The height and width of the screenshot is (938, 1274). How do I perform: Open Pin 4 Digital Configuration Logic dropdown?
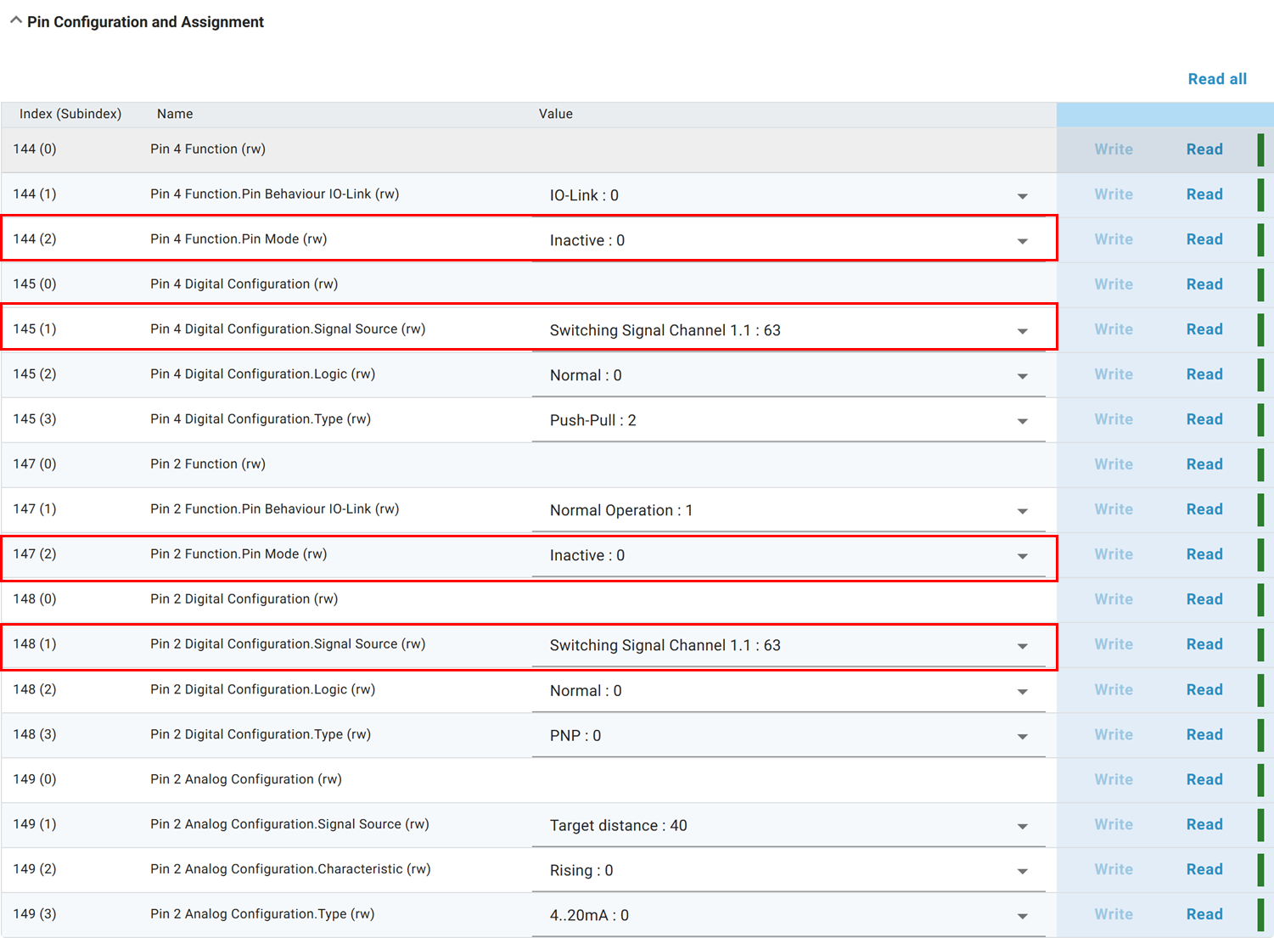coord(1022,376)
